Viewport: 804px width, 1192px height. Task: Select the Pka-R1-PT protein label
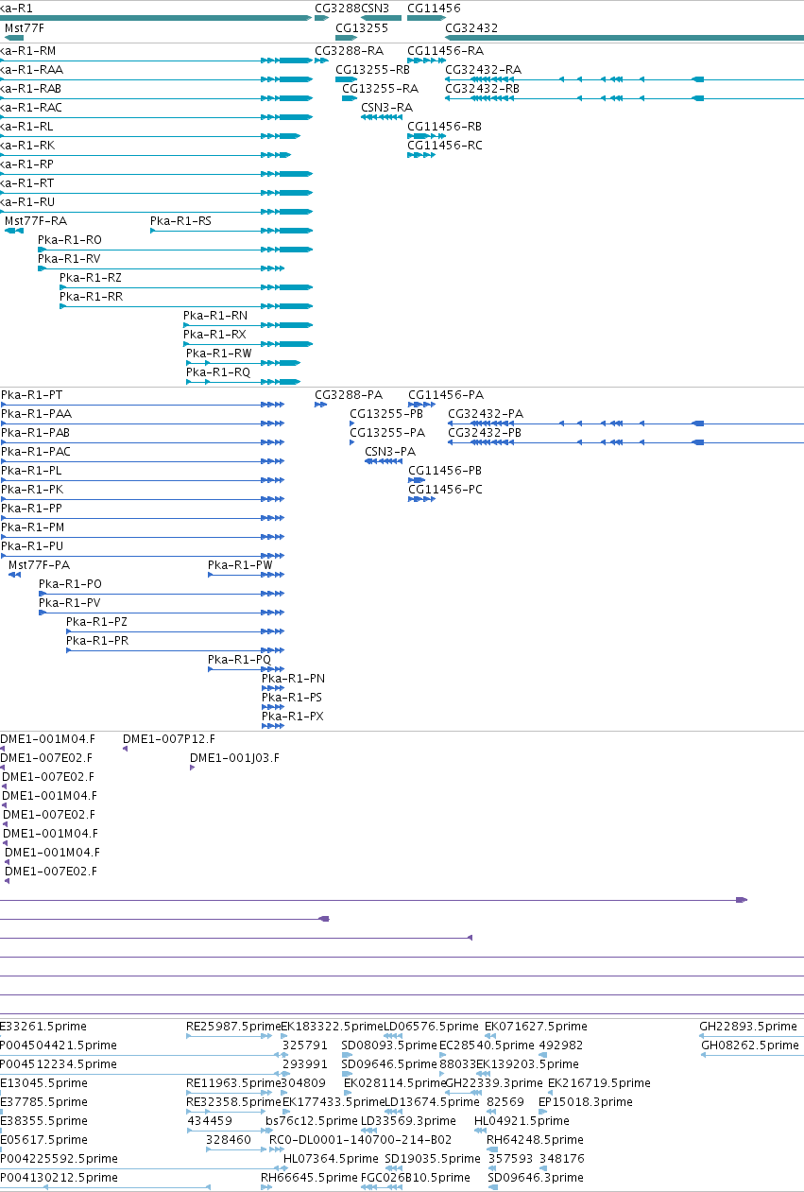[x=32, y=395]
